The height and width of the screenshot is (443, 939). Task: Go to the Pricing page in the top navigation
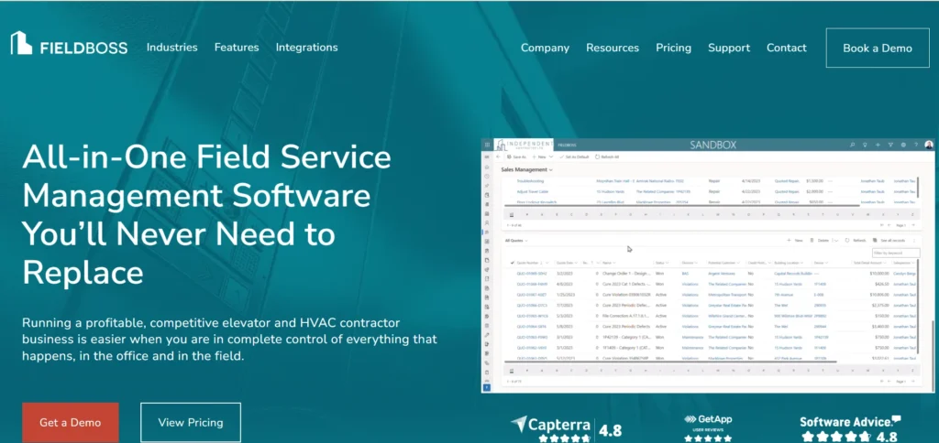(x=673, y=48)
